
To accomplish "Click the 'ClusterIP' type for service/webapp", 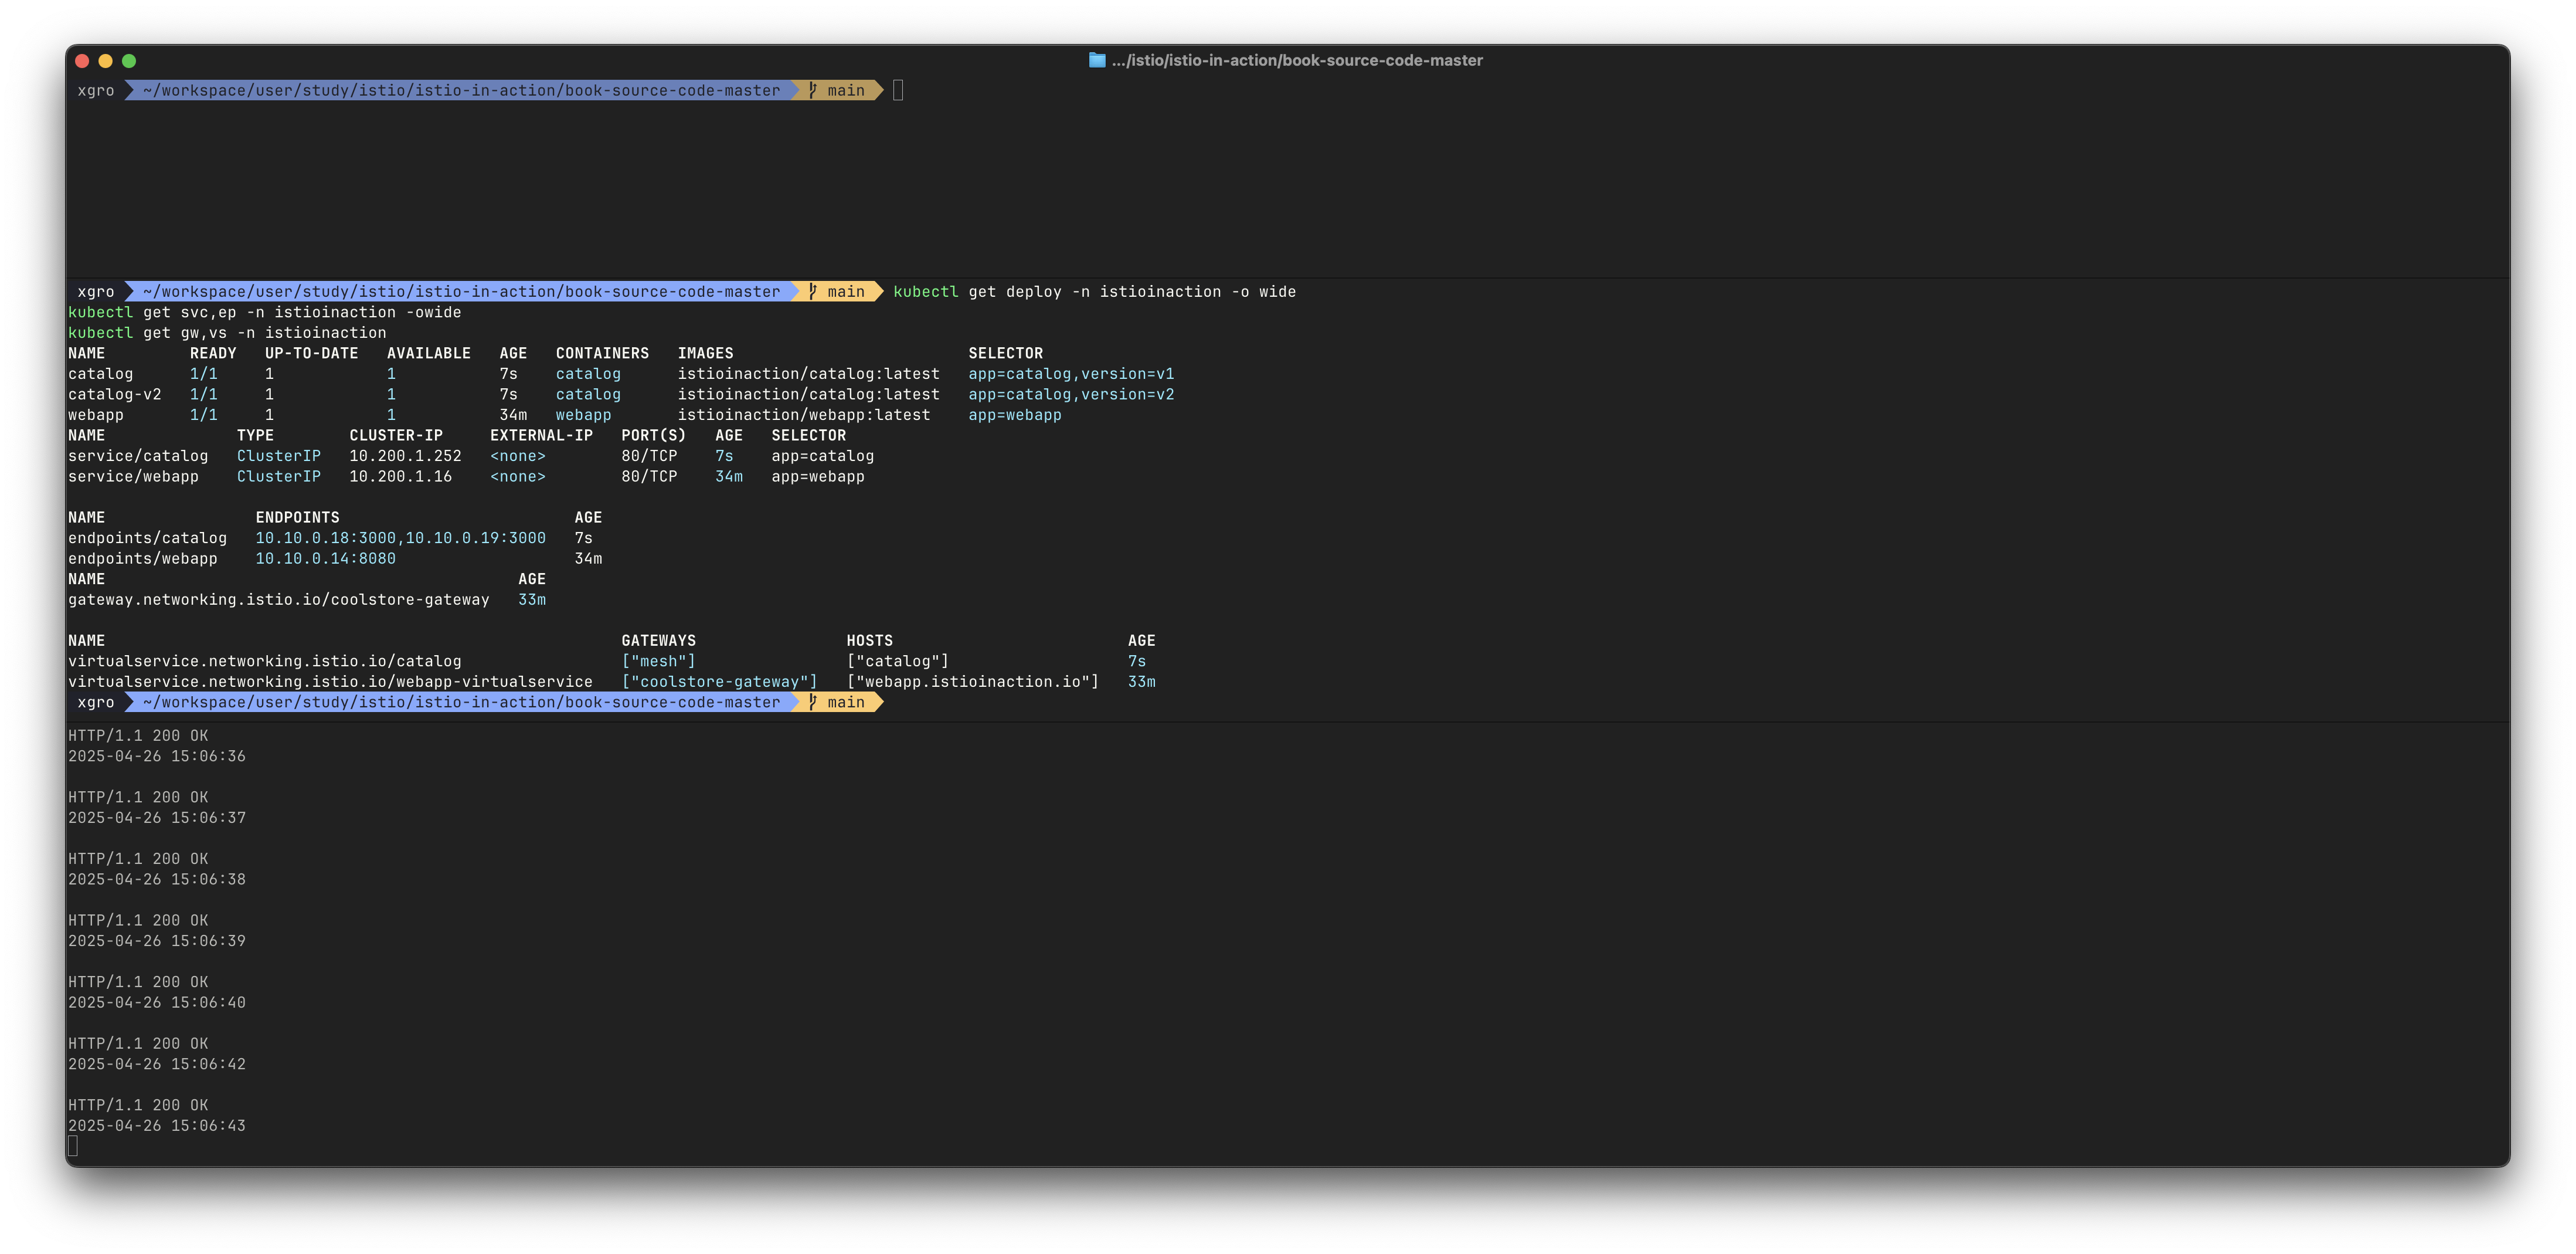I will (278, 476).
